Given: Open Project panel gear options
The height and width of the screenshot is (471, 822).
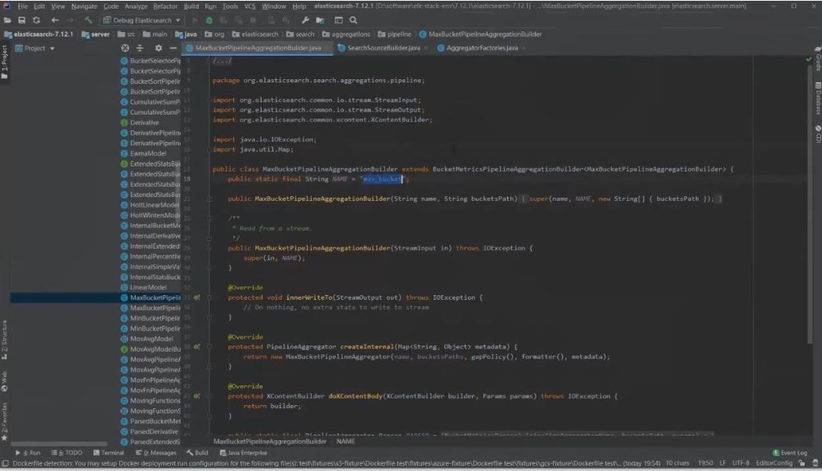Looking at the screenshot, I should point(159,48).
